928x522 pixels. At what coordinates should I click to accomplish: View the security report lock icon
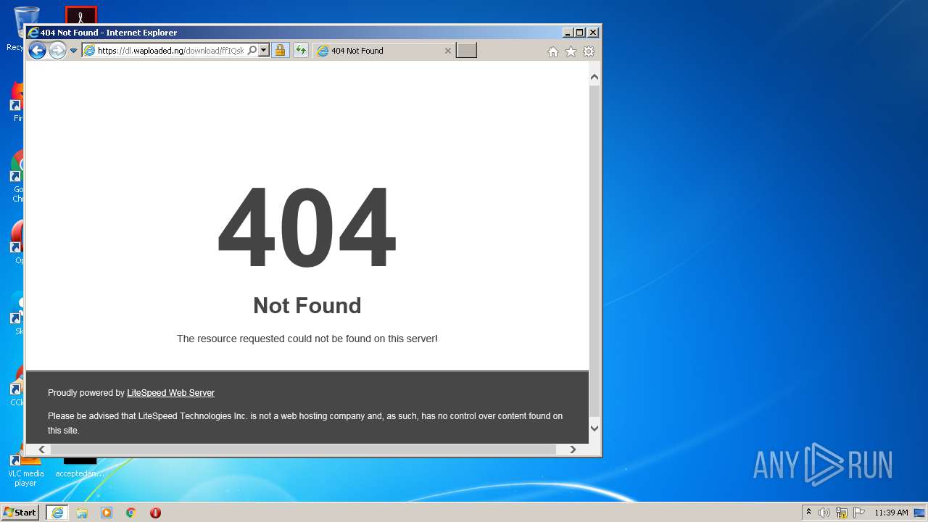[280, 51]
